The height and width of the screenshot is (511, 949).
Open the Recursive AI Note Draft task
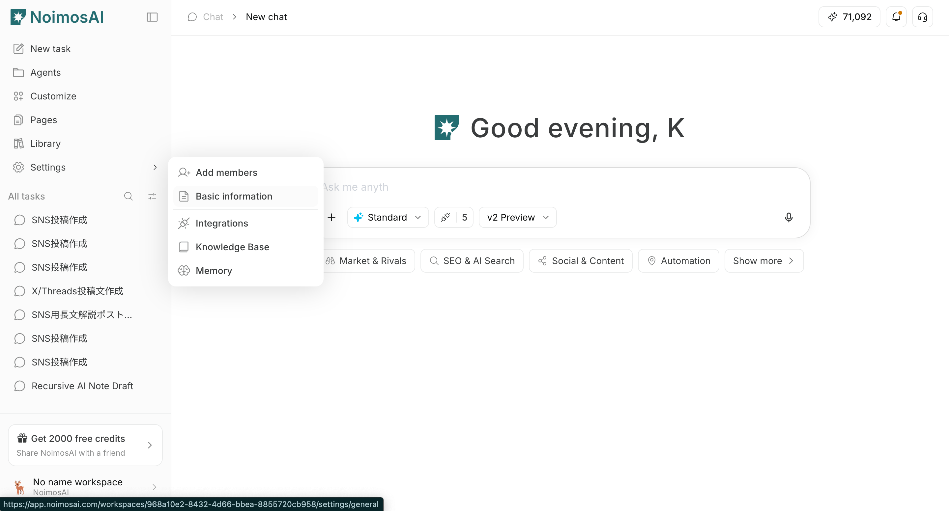[85, 386]
